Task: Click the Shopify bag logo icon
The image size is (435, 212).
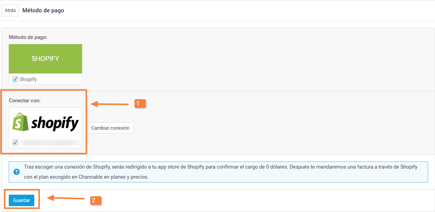Action: [x=20, y=122]
